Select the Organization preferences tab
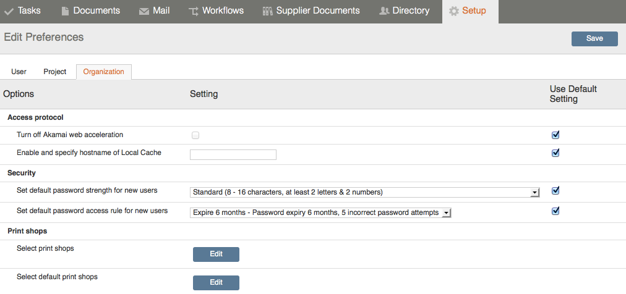626x294 pixels. (x=104, y=72)
